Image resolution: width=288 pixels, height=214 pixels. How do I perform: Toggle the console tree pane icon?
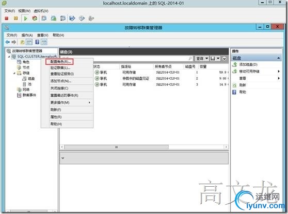(x=29, y=42)
